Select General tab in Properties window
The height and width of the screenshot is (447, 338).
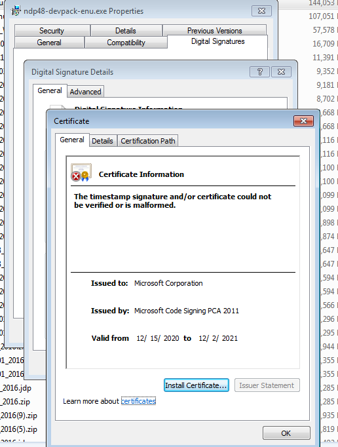pyautogui.click(x=49, y=43)
